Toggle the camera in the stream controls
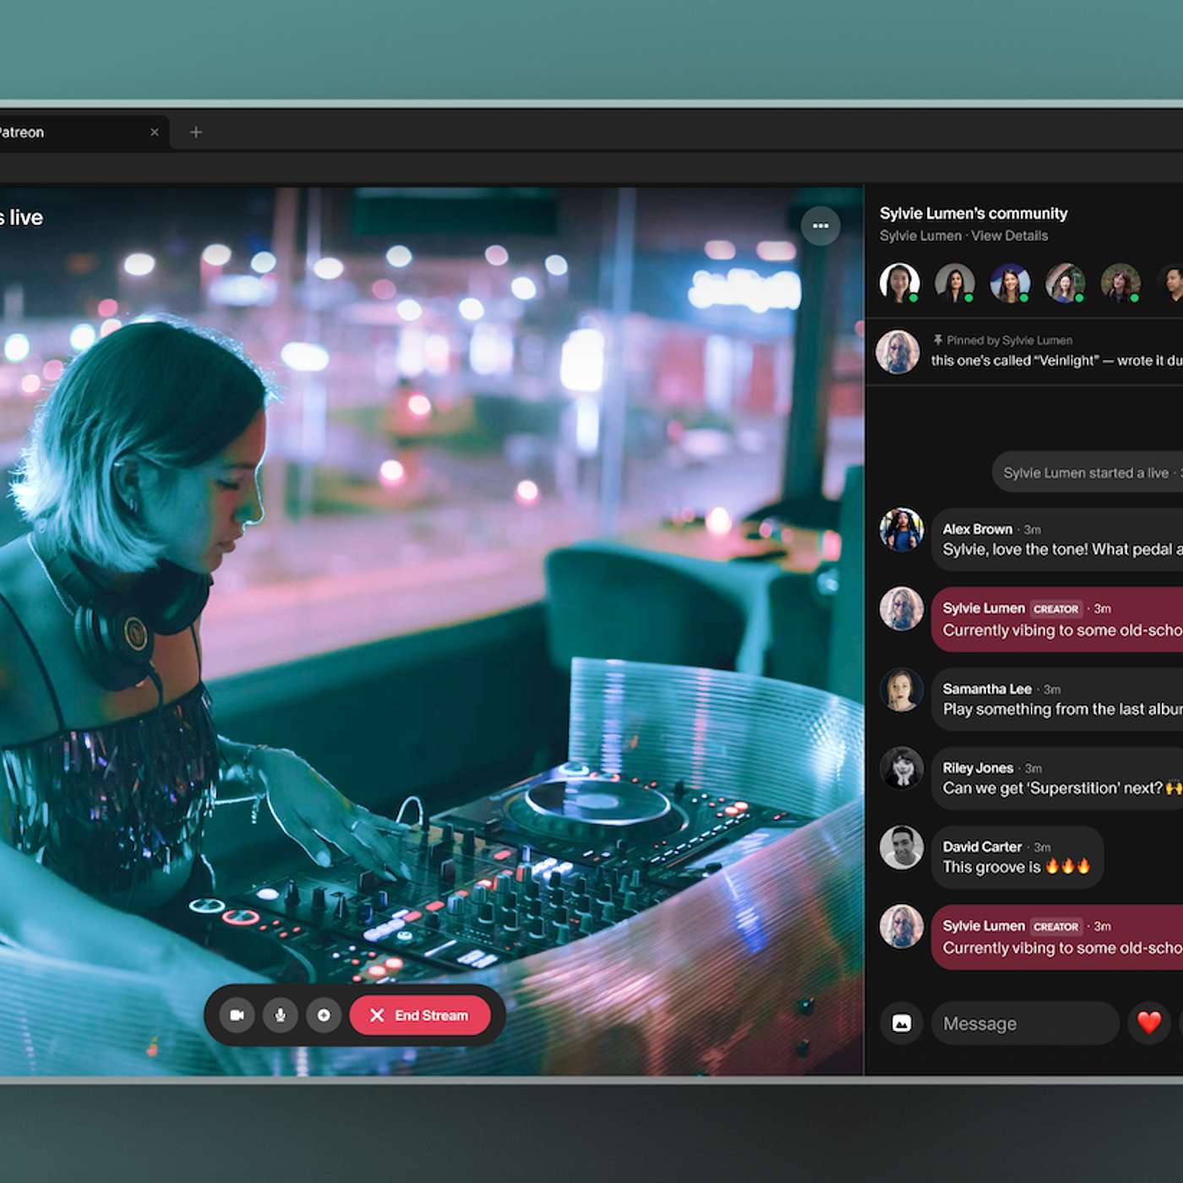Screen dimensions: 1183x1183 pos(237,1015)
